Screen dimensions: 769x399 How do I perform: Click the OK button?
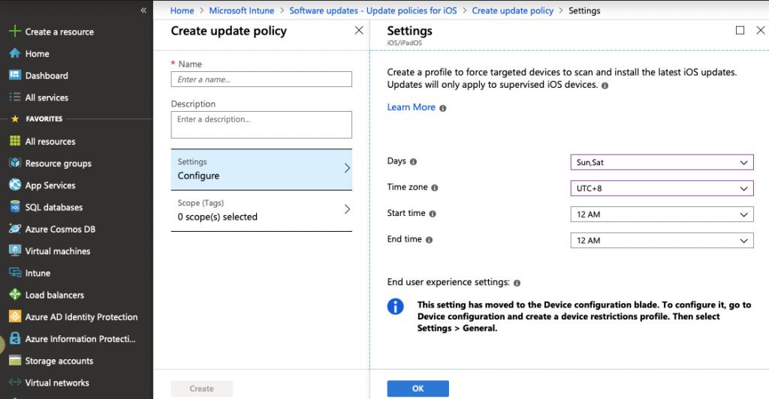point(418,388)
